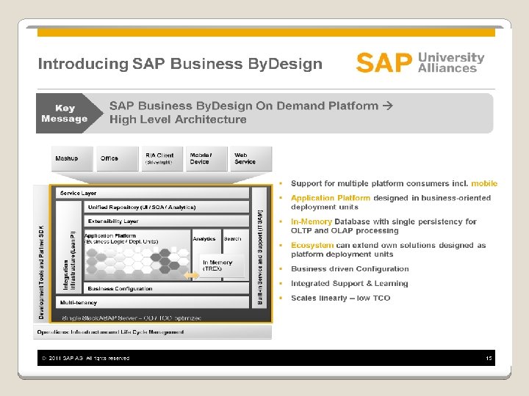
Task: Click the Mashup box in the diagram
Action: 72,158
